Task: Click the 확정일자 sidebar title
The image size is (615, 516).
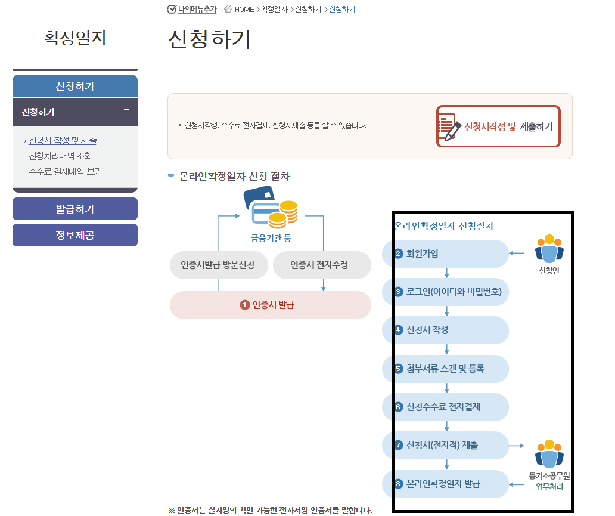Action: pos(75,38)
